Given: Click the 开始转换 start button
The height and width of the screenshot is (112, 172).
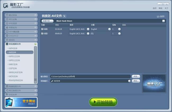Looking at the screenshot, I should (x=103, y=102).
